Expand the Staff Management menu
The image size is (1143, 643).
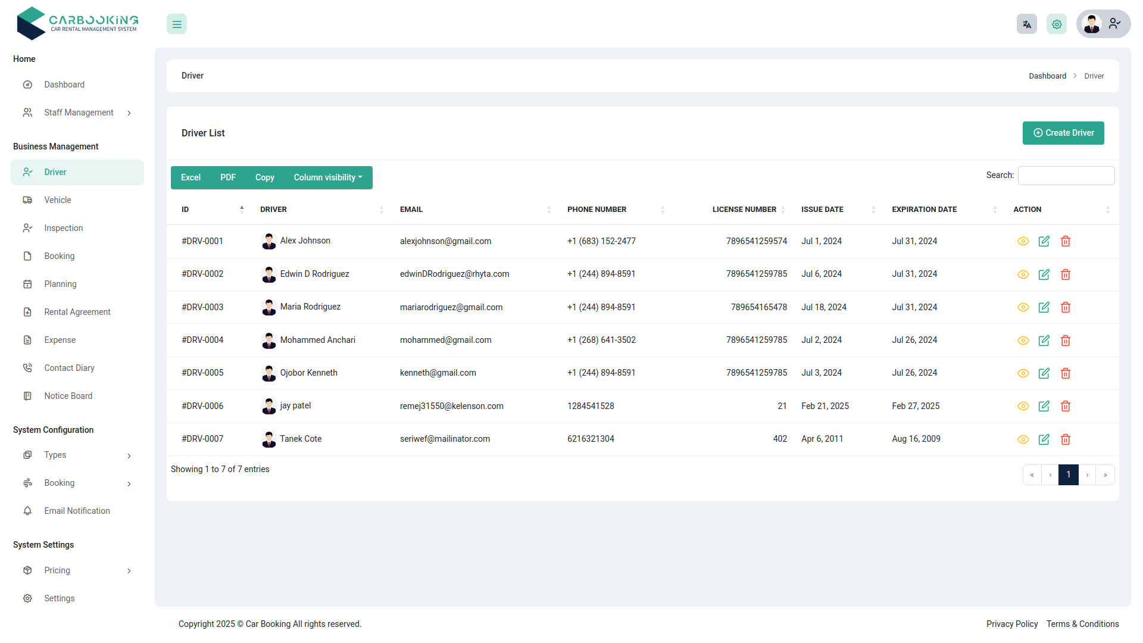pyautogui.click(x=79, y=112)
